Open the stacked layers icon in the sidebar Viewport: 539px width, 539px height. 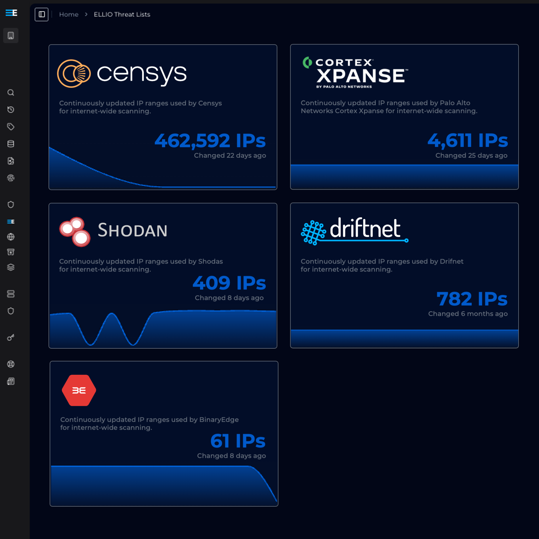tap(11, 267)
